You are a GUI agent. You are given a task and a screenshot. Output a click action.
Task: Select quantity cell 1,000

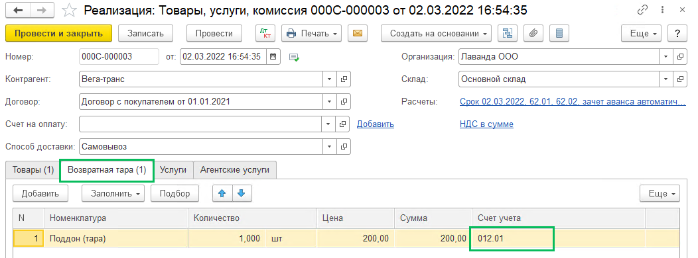point(228,238)
